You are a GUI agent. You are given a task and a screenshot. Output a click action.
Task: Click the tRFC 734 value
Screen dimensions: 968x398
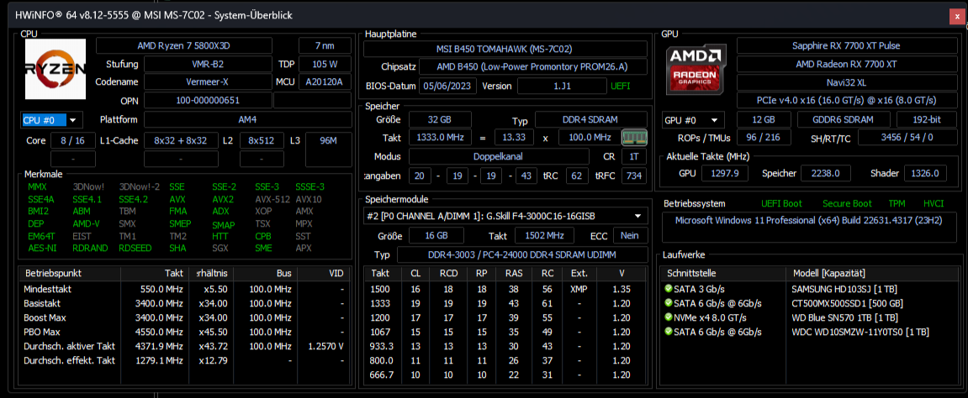[x=633, y=175]
